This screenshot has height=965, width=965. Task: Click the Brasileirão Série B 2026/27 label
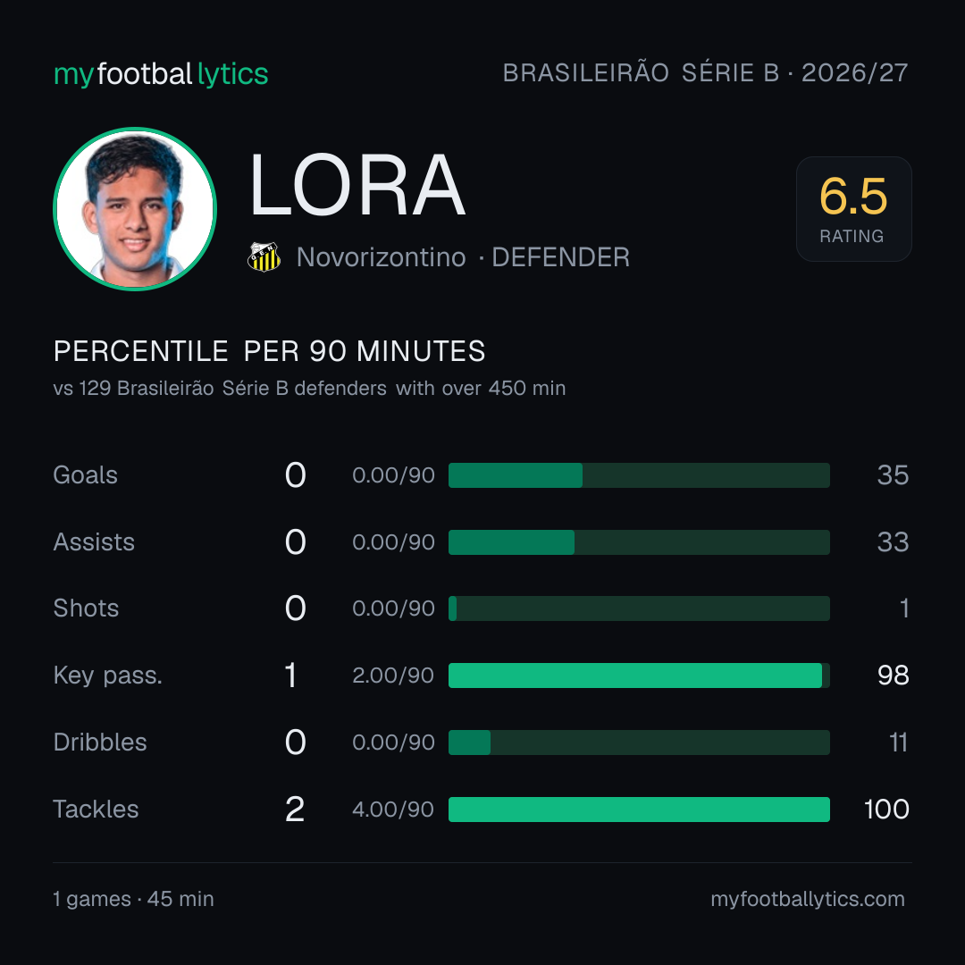[x=705, y=73]
